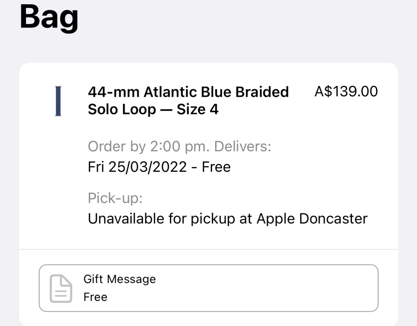This screenshot has height=326, width=417.
Task: Tap the word 'Braided' in the product name
Action: click(262, 92)
